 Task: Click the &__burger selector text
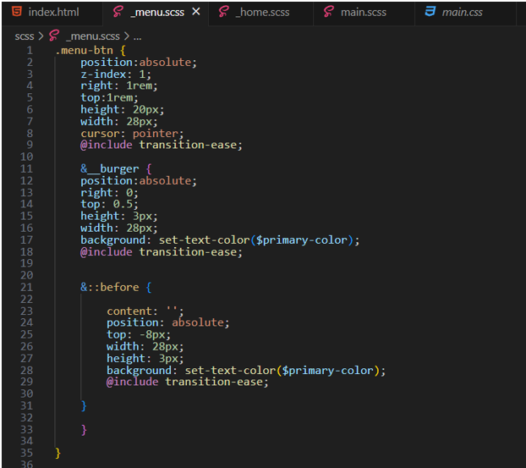(x=111, y=168)
